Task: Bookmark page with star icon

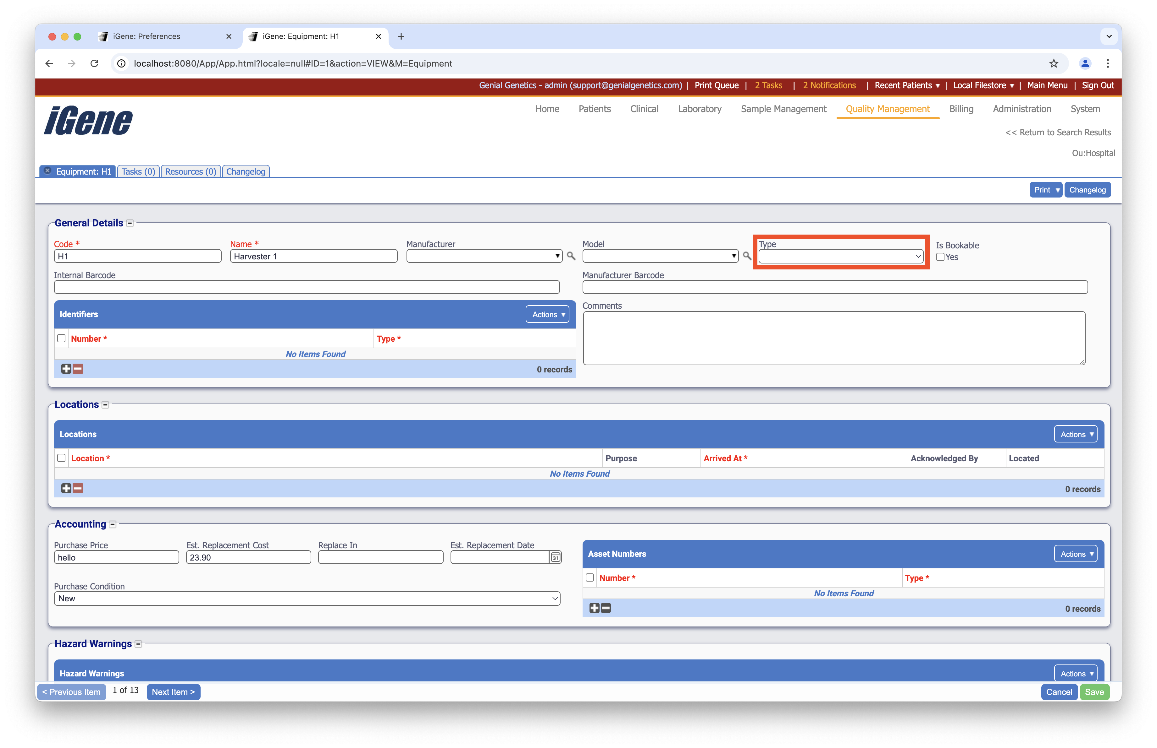Action: (x=1054, y=63)
